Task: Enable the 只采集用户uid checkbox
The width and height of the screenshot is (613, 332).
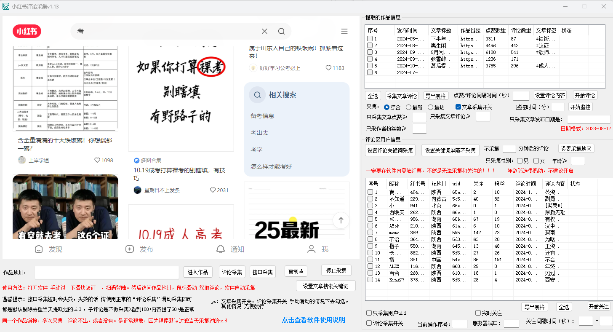Action: point(369,313)
